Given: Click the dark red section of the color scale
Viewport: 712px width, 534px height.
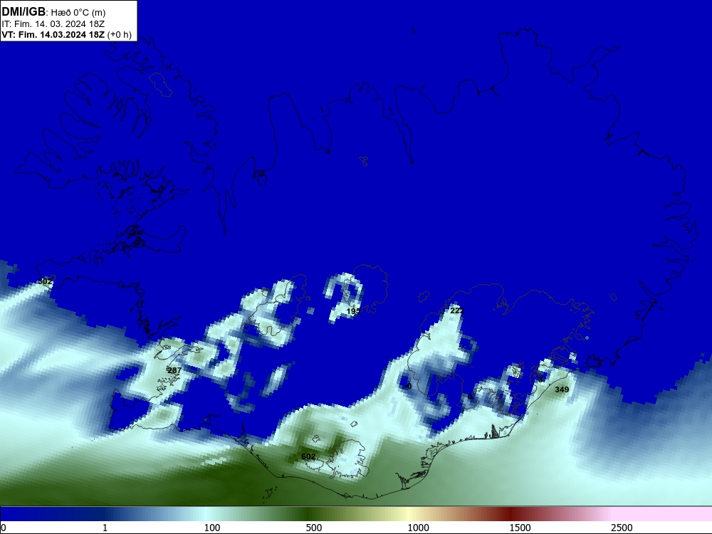Looking at the screenshot, I should pyautogui.click(x=511, y=514).
